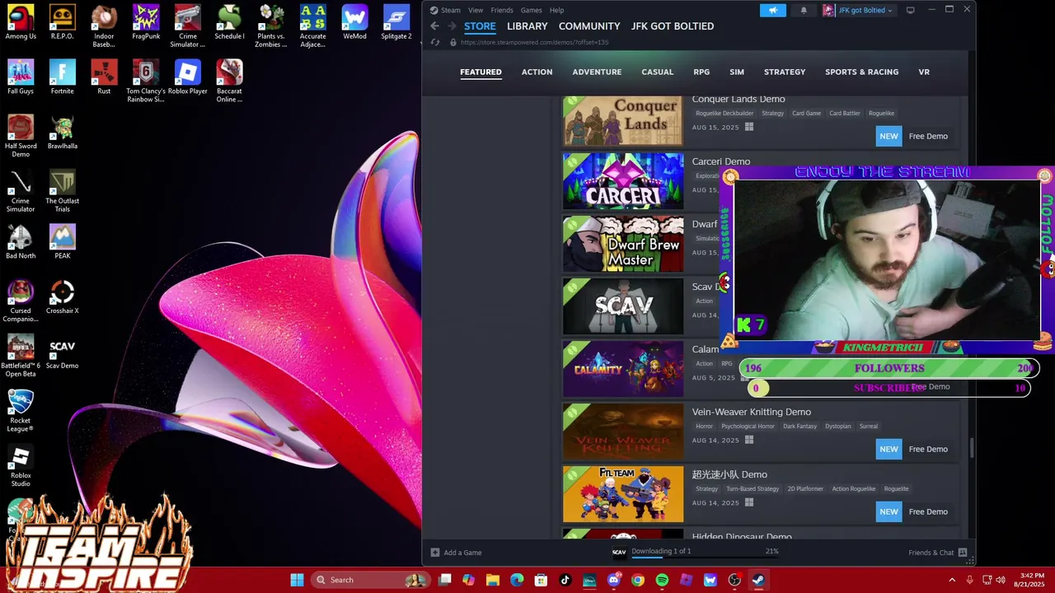Open TikTok from the taskbar
Image resolution: width=1055 pixels, height=593 pixels.
(565, 580)
